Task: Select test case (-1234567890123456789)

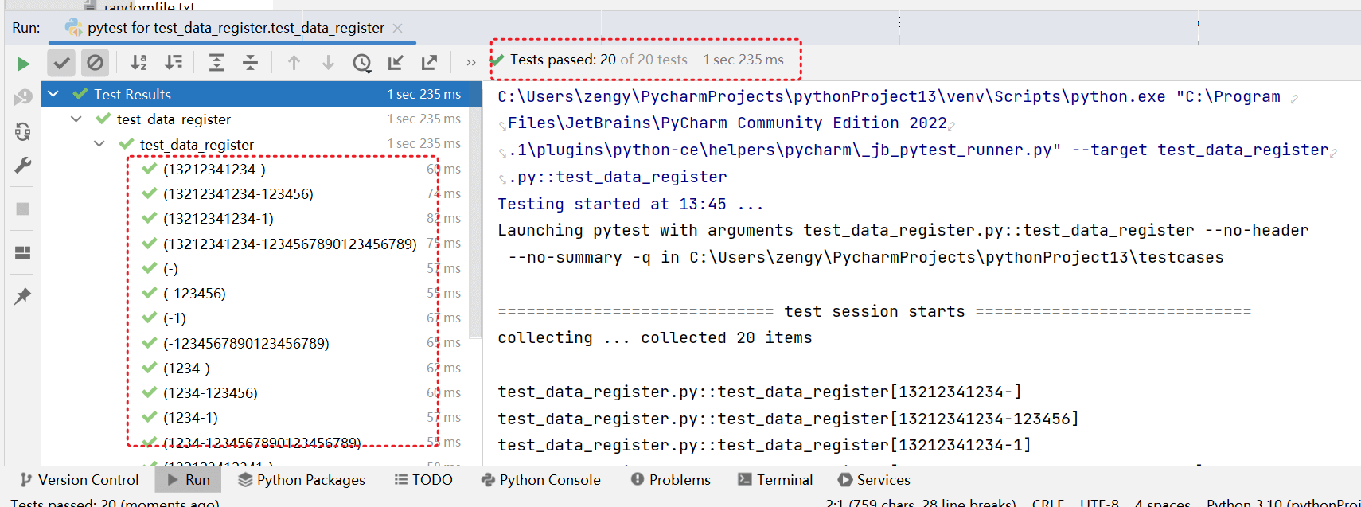Action: click(246, 343)
